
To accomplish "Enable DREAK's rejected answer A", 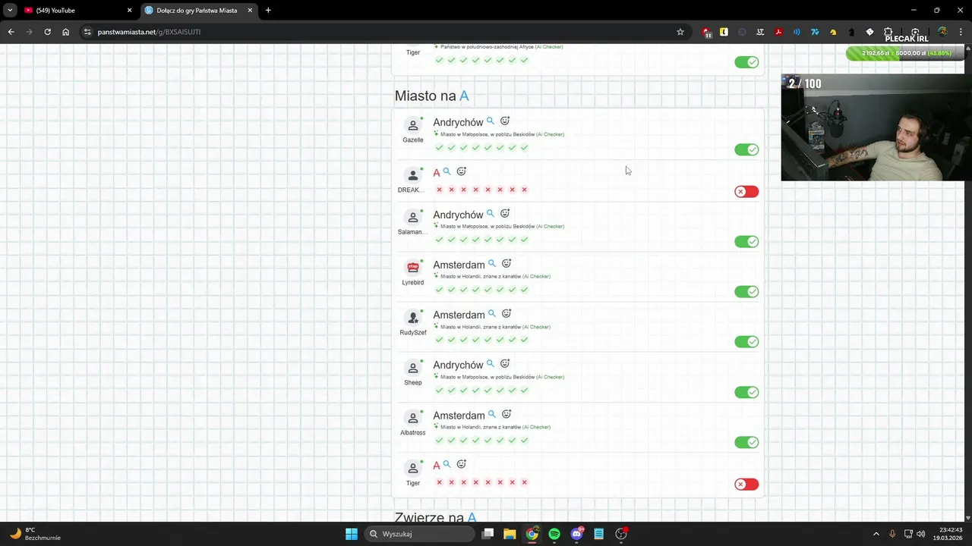I will pos(746,191).
